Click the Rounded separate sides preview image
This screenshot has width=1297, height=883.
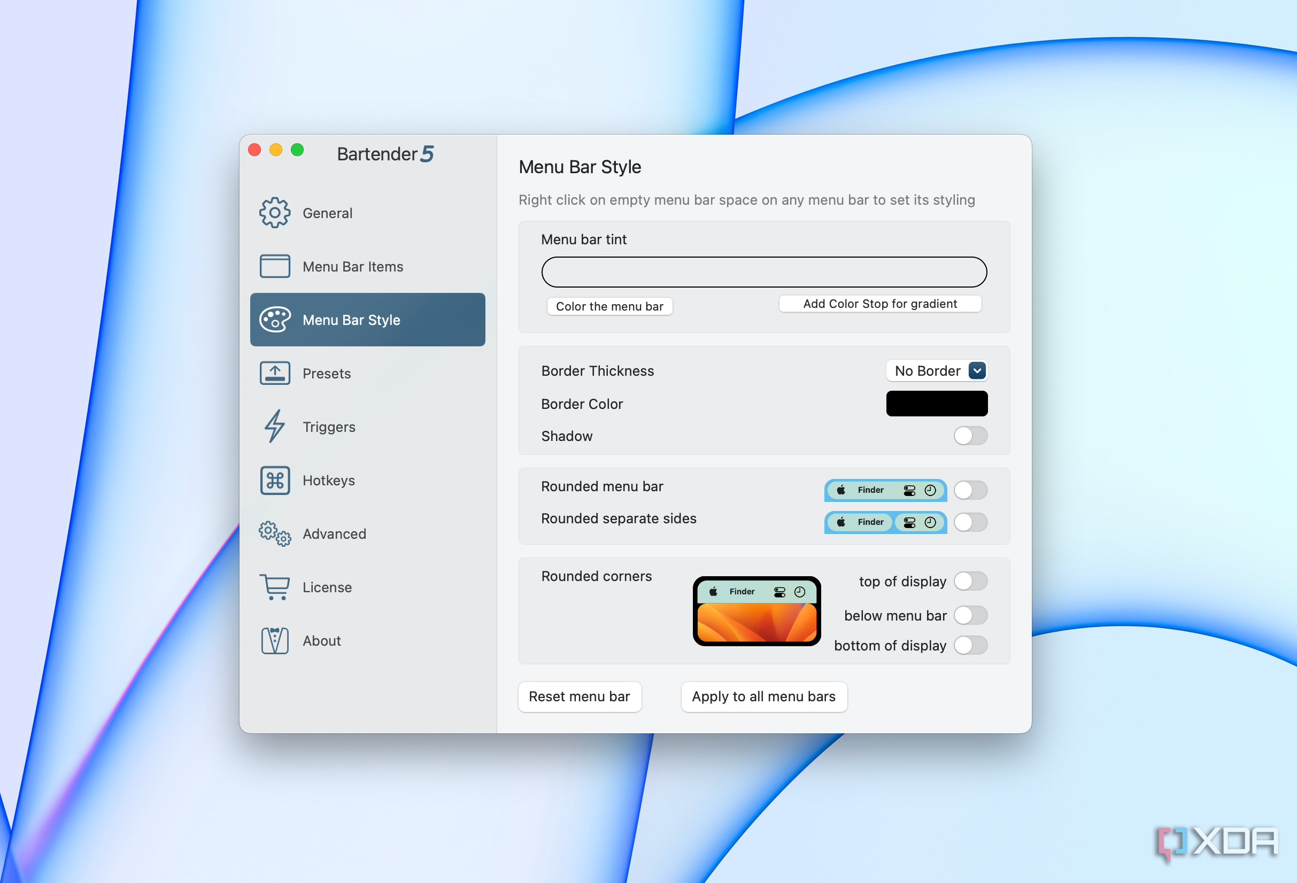click(x=885, y=522)
